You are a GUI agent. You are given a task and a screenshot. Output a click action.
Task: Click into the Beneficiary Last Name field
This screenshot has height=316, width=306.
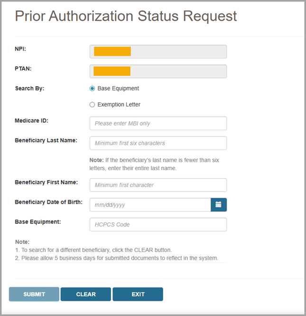click(x=158, y=143)
